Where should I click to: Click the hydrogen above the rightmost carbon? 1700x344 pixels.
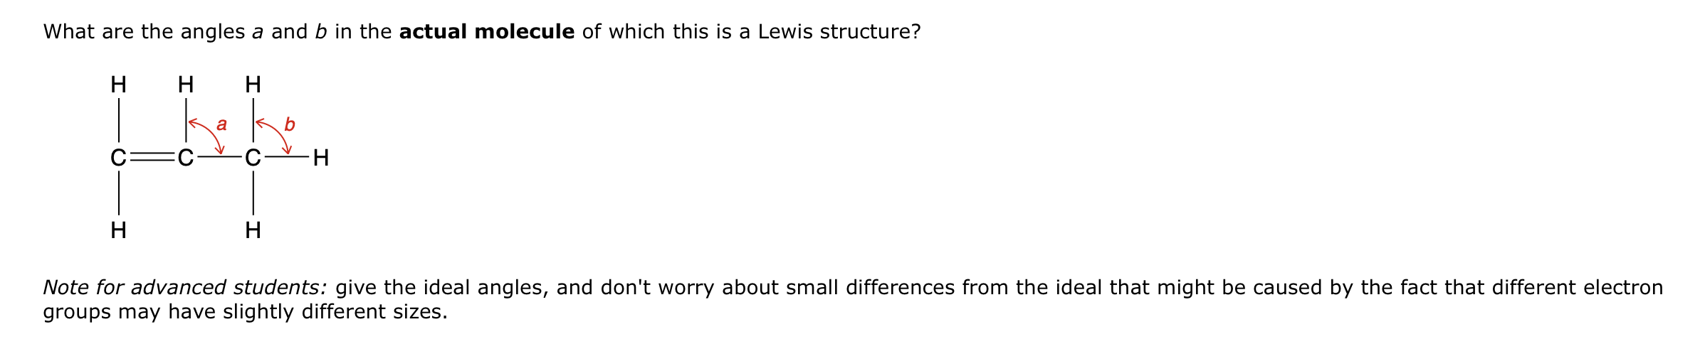point(253,85)
